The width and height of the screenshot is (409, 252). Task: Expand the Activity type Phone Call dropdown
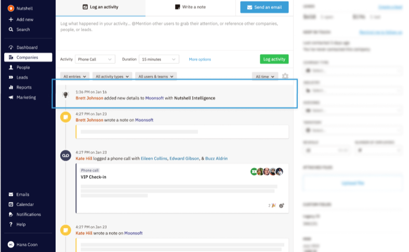point(95,59)
